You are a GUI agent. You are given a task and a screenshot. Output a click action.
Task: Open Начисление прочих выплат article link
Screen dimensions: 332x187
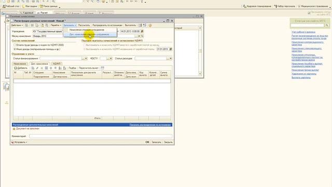305,70
